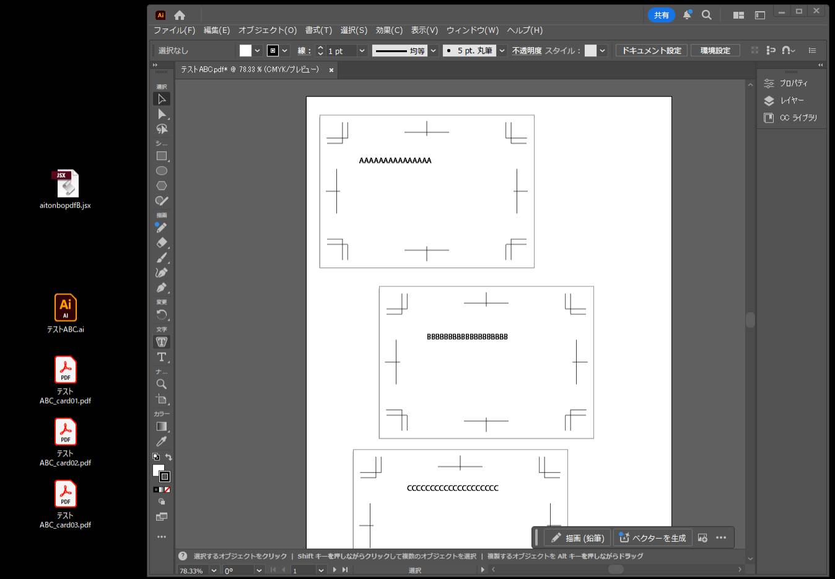Click the ドキュメント設定 button
Image resolution: width=835 pixels, height=579 pixels.
[x=651, y=51]
